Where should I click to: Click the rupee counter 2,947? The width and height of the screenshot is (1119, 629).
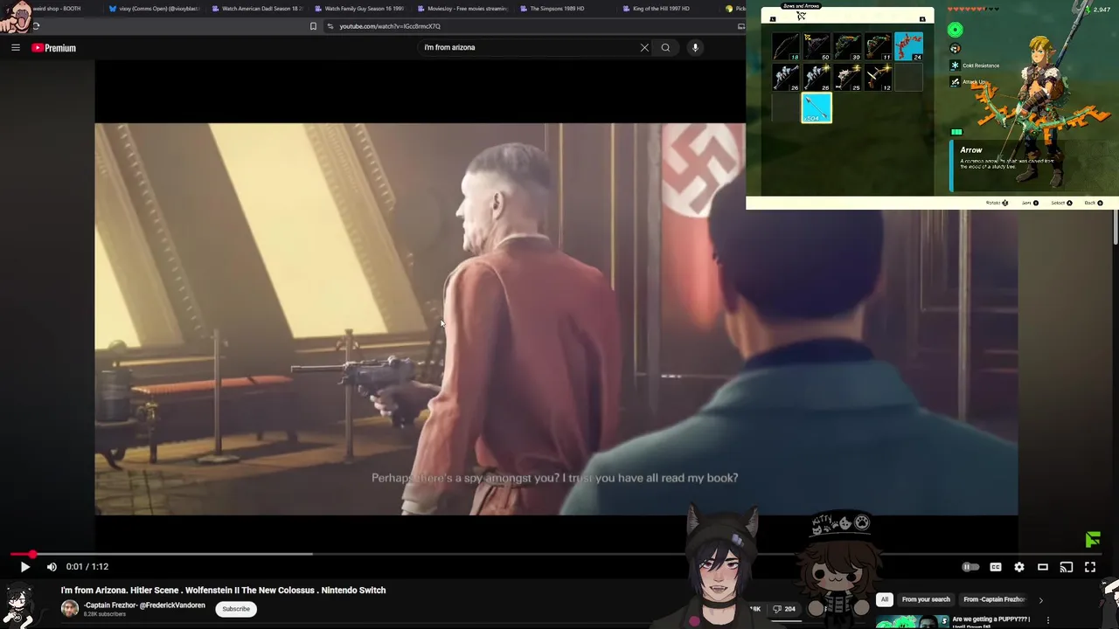(1098, 10)
